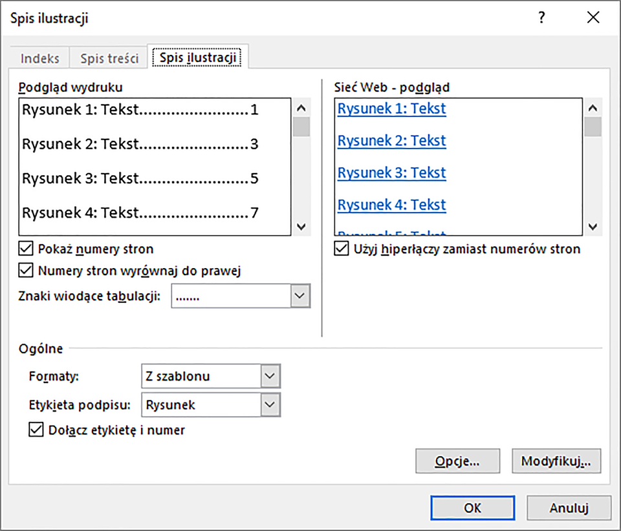This screenshot has height=531, width=621.
Task: Click the Modyfikuj... button
Action: 556,462
